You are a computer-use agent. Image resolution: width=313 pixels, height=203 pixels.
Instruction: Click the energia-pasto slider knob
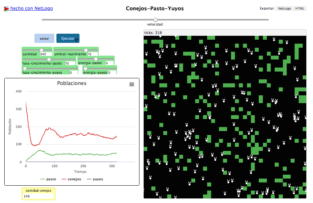pyautogui.click(x=96, y=59)
